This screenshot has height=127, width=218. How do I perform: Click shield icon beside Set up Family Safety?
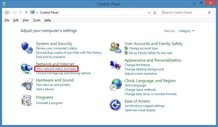click(x=126, y=53)
